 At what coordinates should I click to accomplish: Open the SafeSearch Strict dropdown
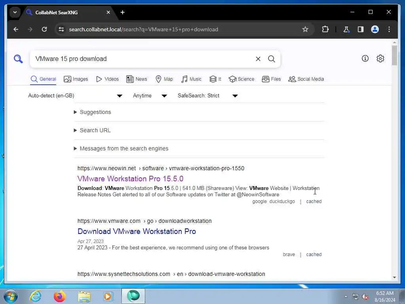[x=207, y=96]
